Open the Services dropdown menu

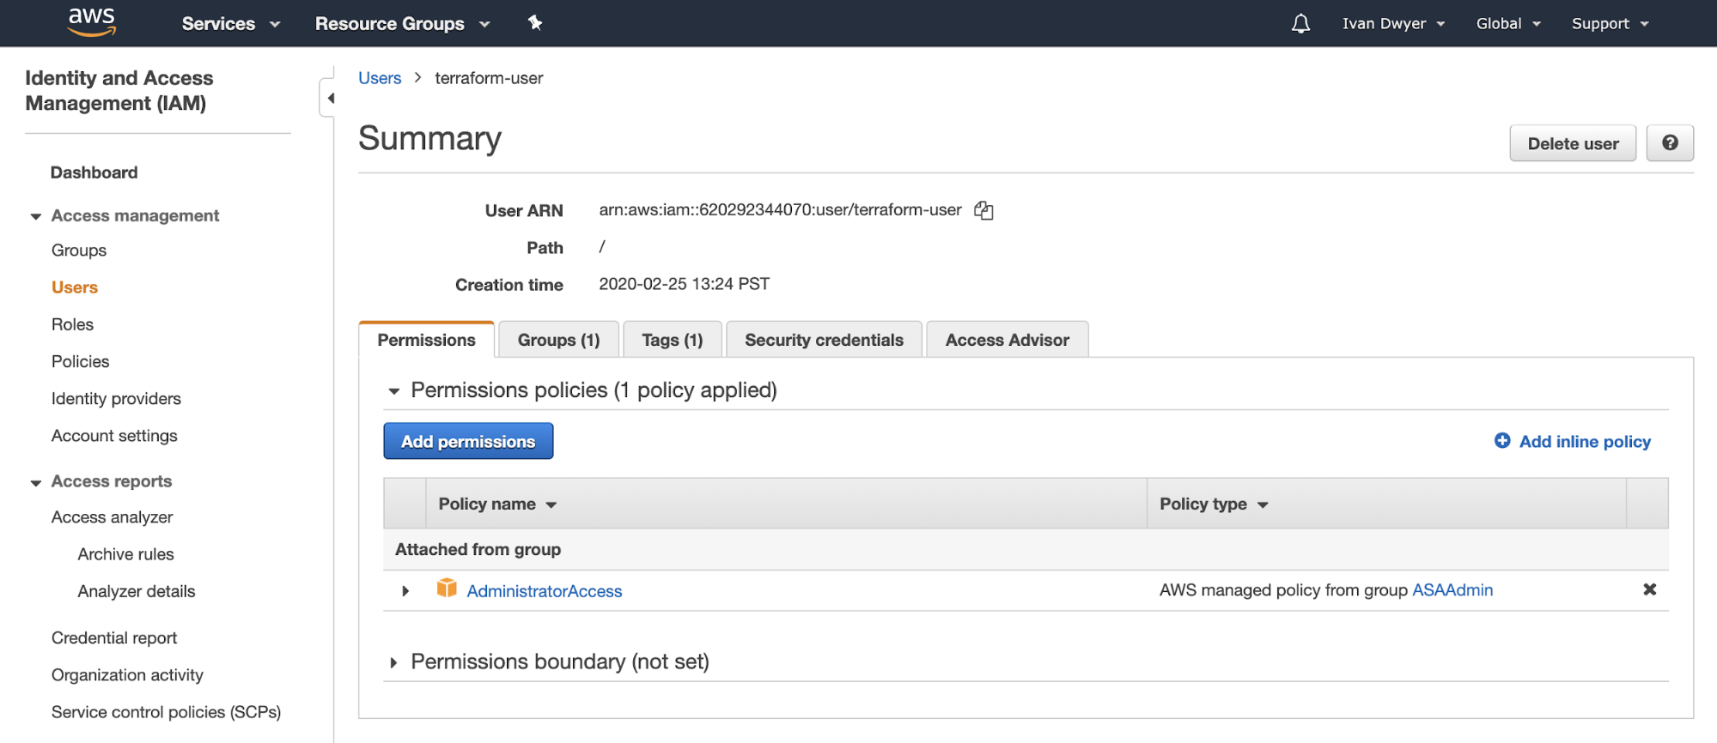pos(230,23)
